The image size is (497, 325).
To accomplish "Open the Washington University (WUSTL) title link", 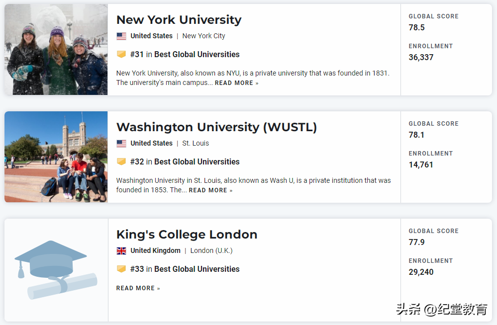I will click(x=216, y=127).
